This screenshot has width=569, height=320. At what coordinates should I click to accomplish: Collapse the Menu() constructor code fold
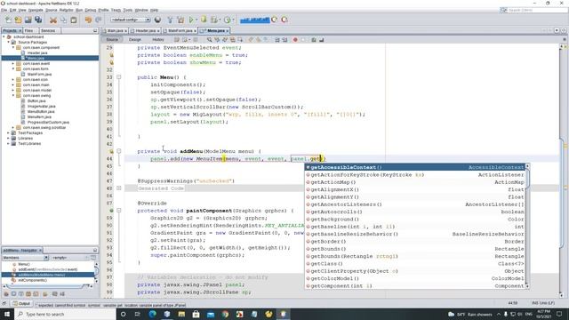point(118,77)
